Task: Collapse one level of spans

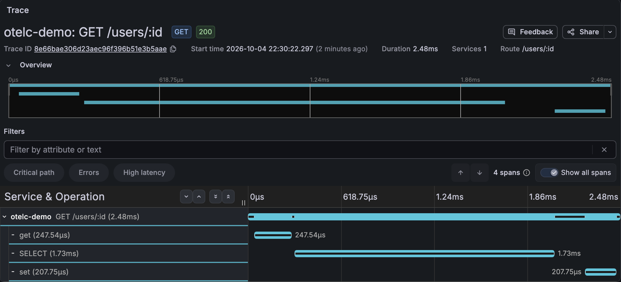Action: coord(199,197)
